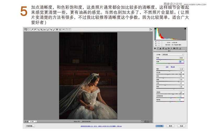Click the Shadows value field +59
This screenshot has width=209, height=132.
coord(181,80)
